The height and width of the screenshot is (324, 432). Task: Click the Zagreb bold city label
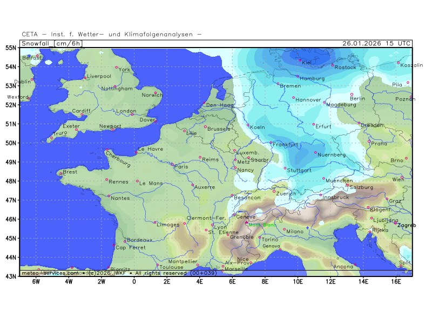[x=404, y=225]
